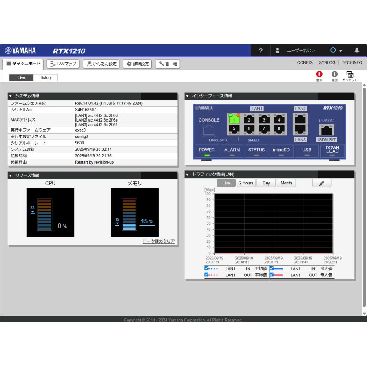Image resolution: width=367 pixels, height=367 pixels.
Task: Open the dropdown arrow next to user name
Action: [x=341, y=51]
